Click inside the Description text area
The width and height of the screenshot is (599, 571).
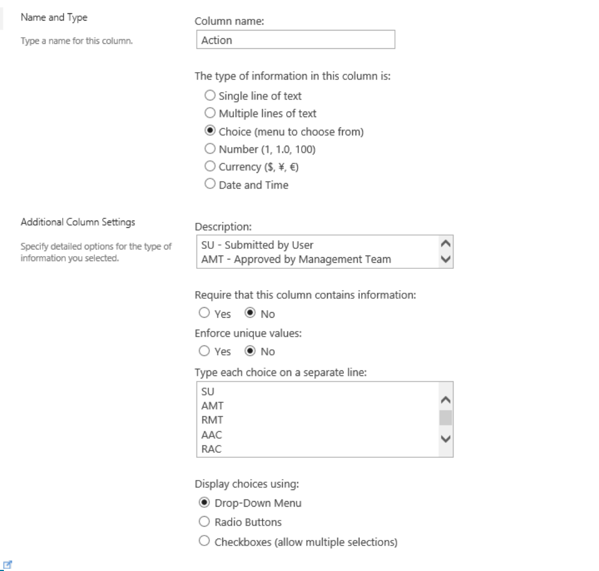(316, 252)
